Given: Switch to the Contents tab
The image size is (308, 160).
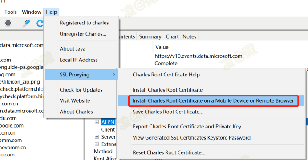Looking at the screenshot, I should point(127,36).
